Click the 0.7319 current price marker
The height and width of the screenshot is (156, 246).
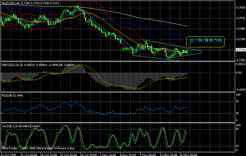pos(241,50)
